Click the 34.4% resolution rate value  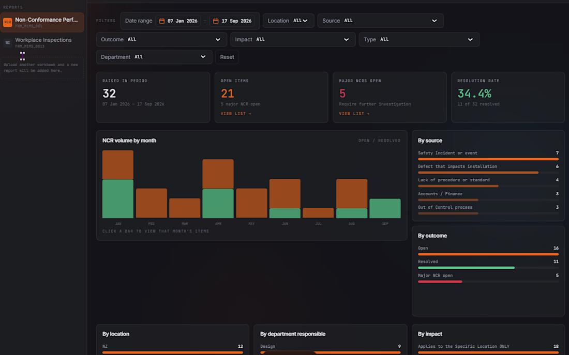tap(474, 94)
